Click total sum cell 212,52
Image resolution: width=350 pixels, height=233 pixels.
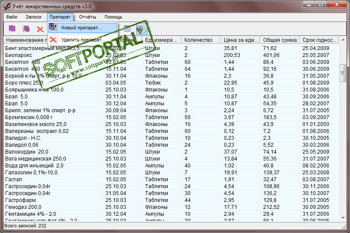point(271,207)
